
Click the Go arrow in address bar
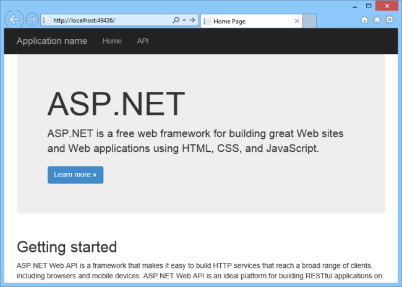pos(192,20)
